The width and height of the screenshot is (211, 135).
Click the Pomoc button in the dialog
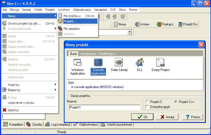coord(192,117)
